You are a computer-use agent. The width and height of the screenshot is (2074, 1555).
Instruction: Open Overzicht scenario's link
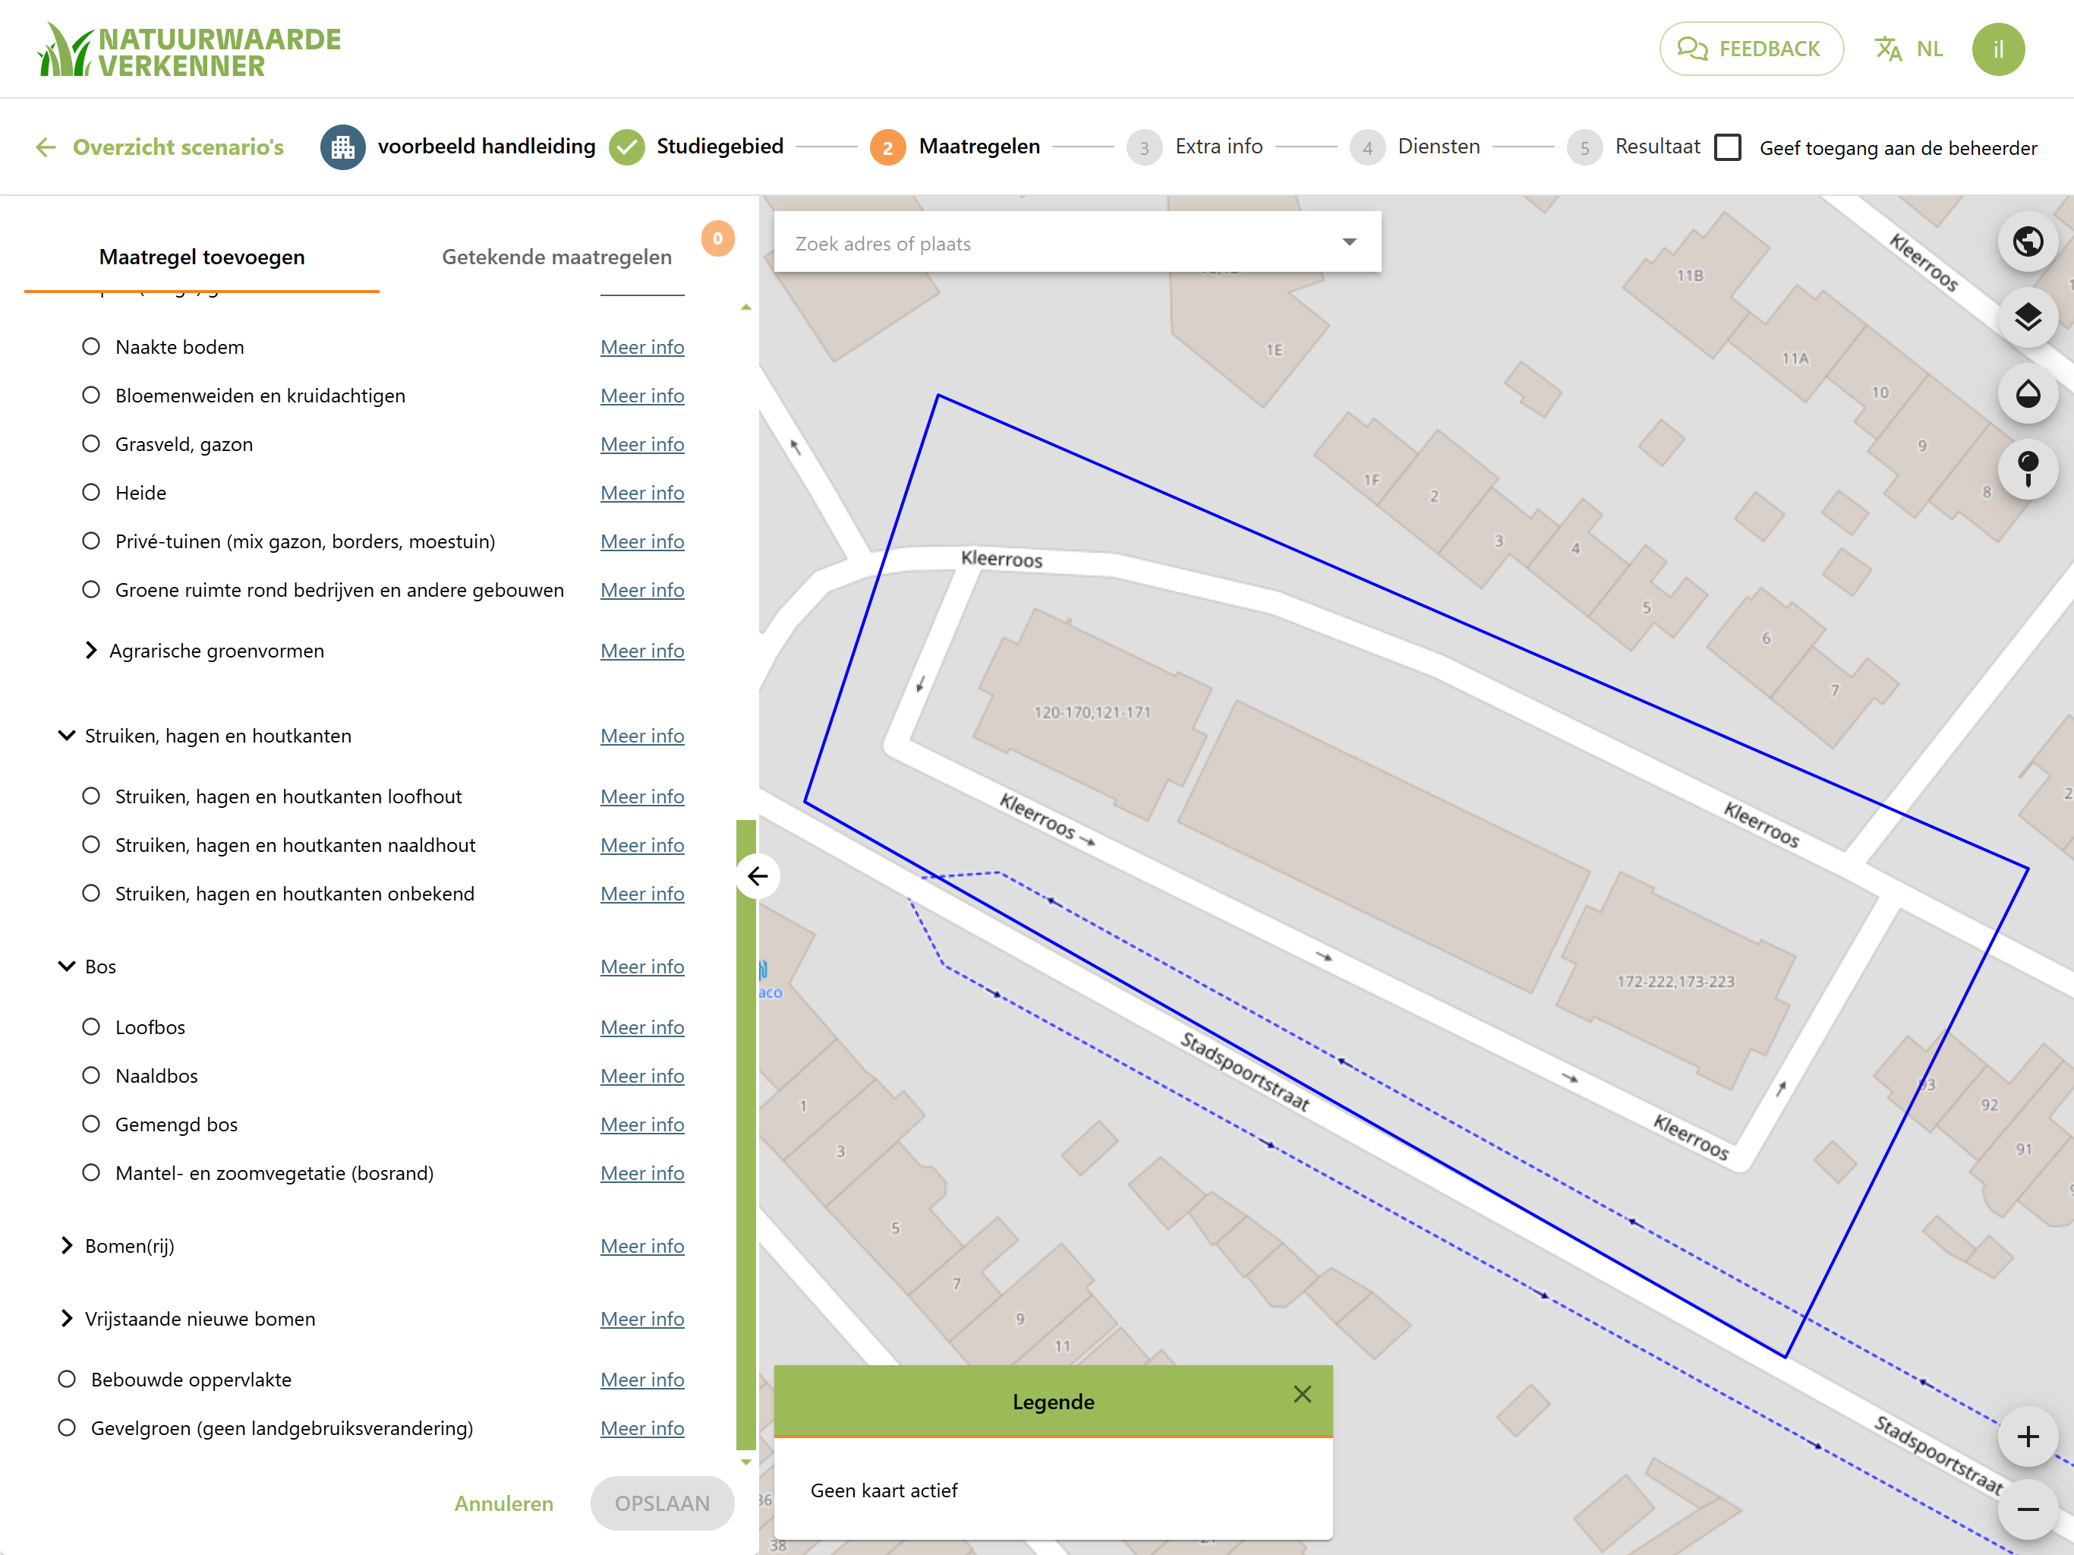178,147
